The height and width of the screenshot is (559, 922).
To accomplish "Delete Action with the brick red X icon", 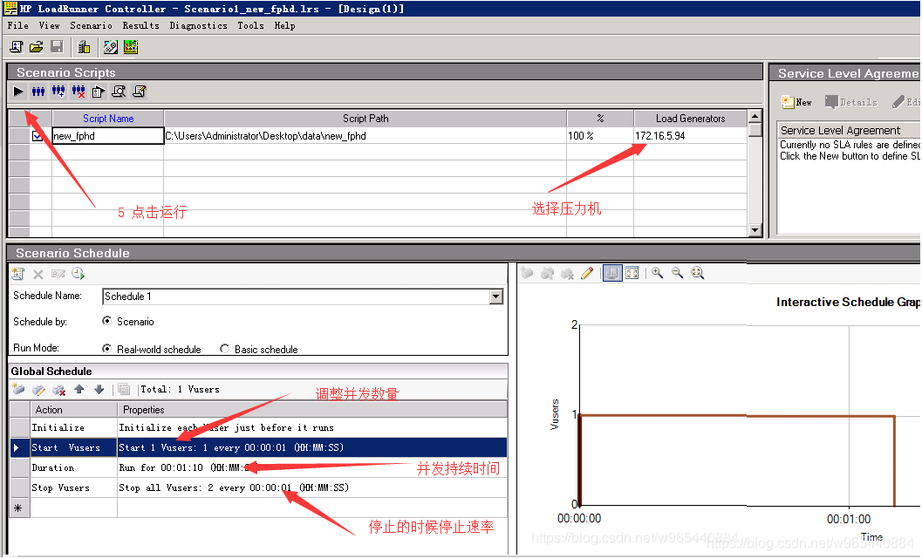I will (x=58, y=389).
